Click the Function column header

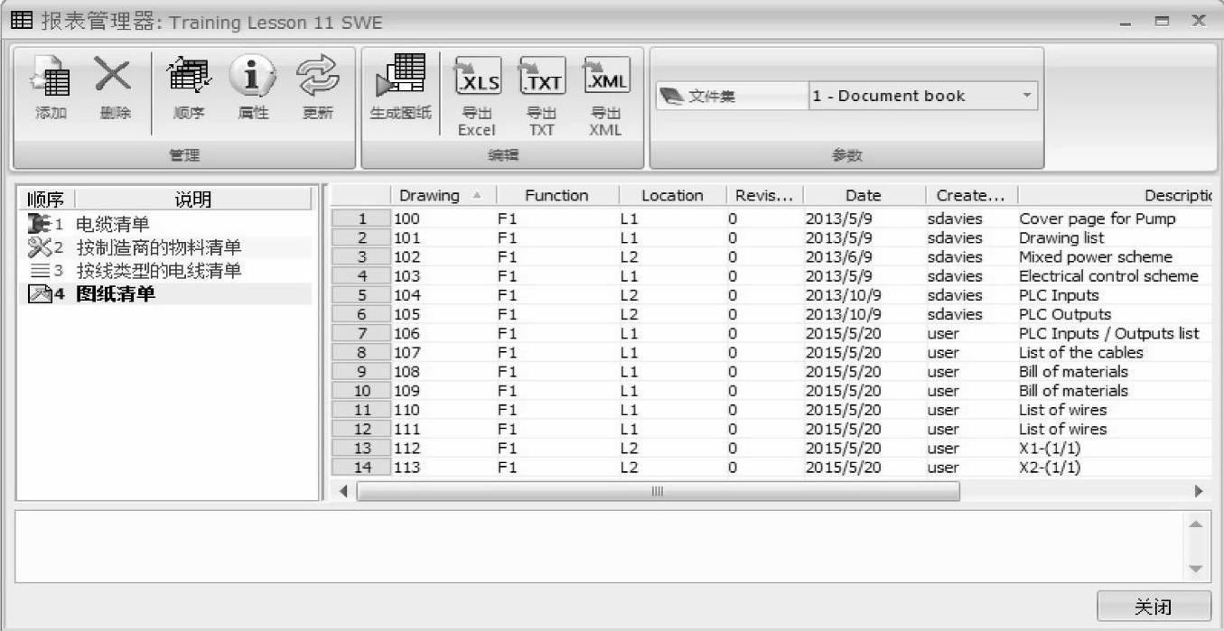[x=557, y=196]
